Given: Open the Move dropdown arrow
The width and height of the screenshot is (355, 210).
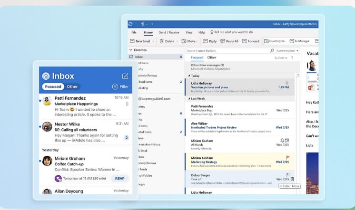Looking at the screenshot, I should coord(197,41).
